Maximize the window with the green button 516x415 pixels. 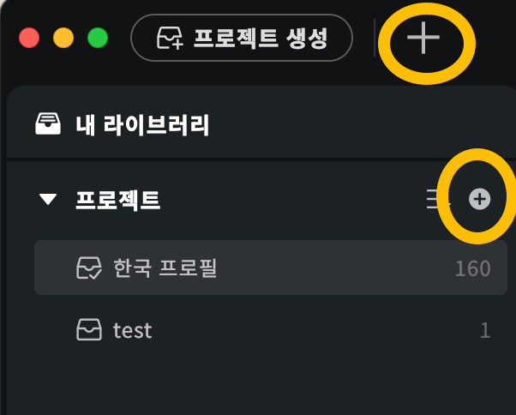(x=98, y=38)
